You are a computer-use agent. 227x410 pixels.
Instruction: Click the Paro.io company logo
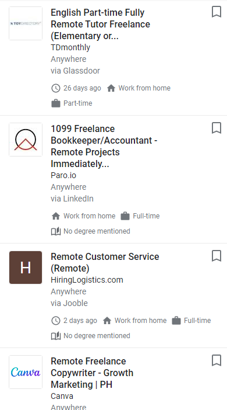pyautogui.click(x=26, y=140)
